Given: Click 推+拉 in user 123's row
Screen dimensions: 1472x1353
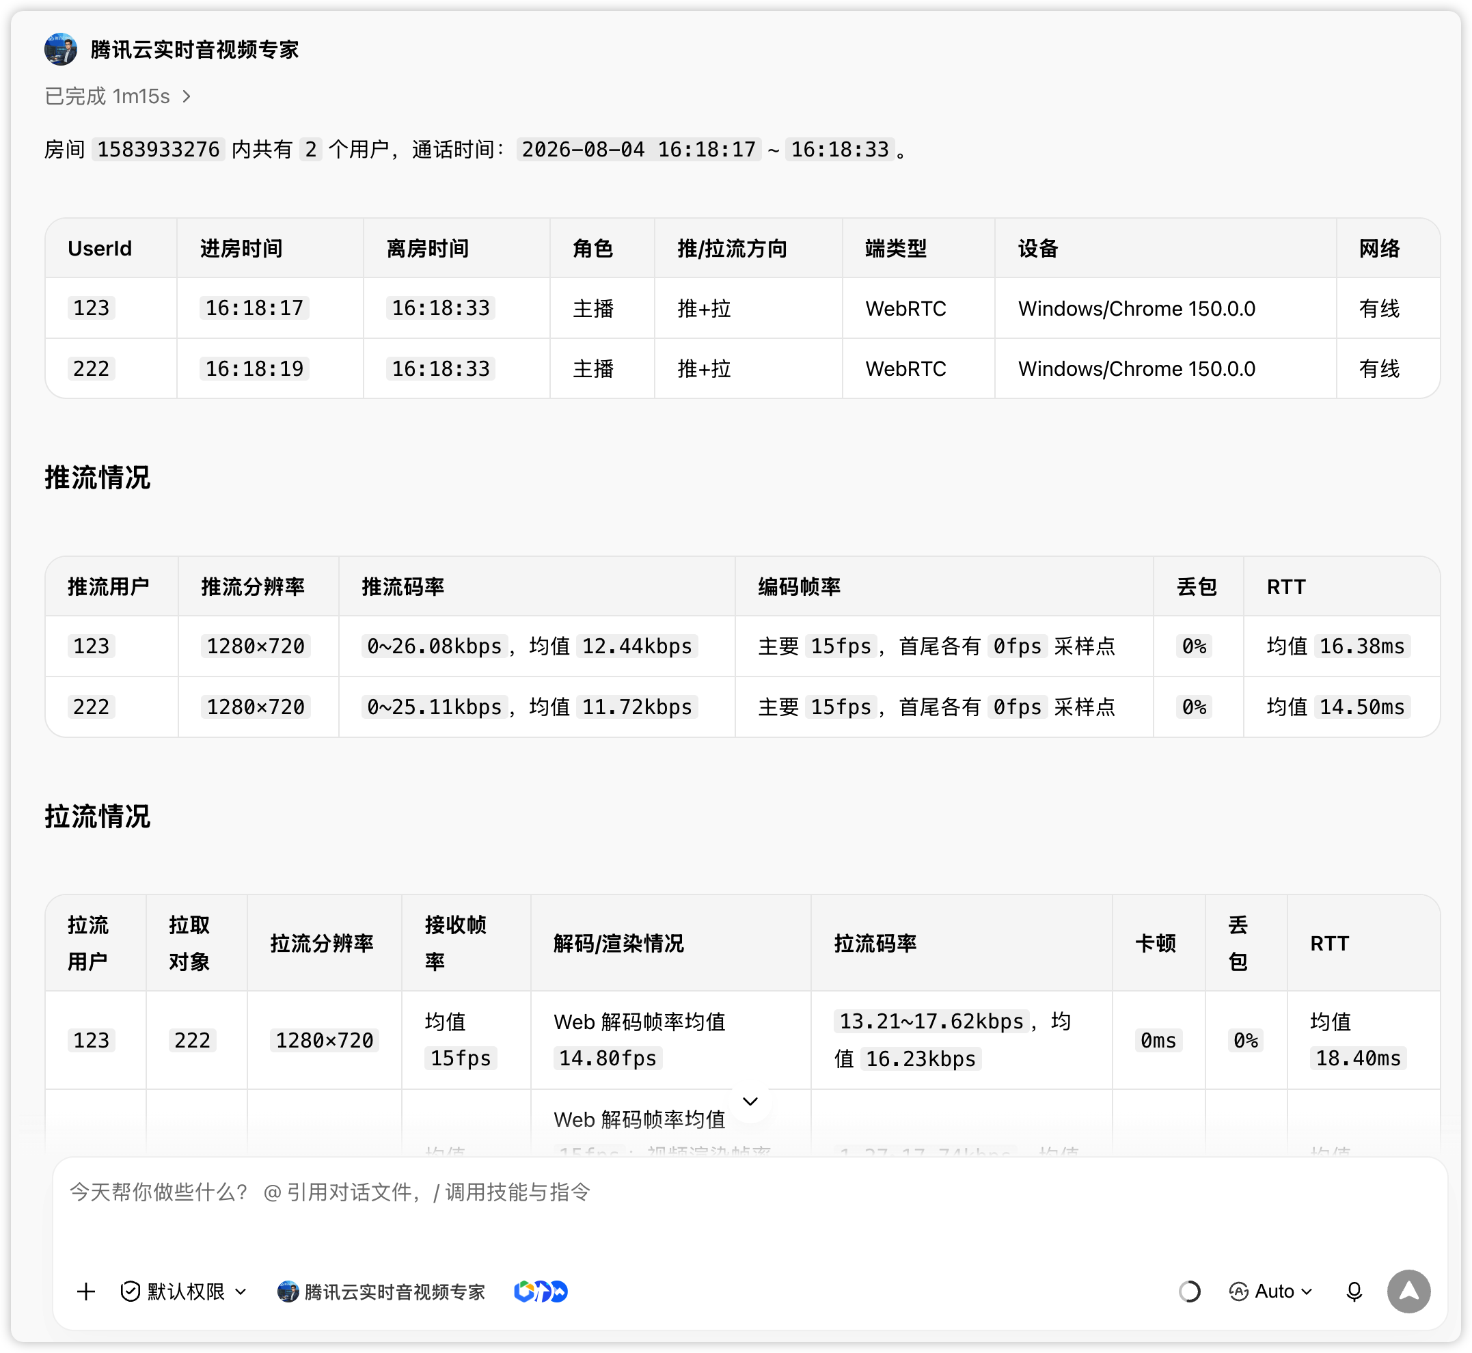Looking at the screenshot, I should point(705,308).
